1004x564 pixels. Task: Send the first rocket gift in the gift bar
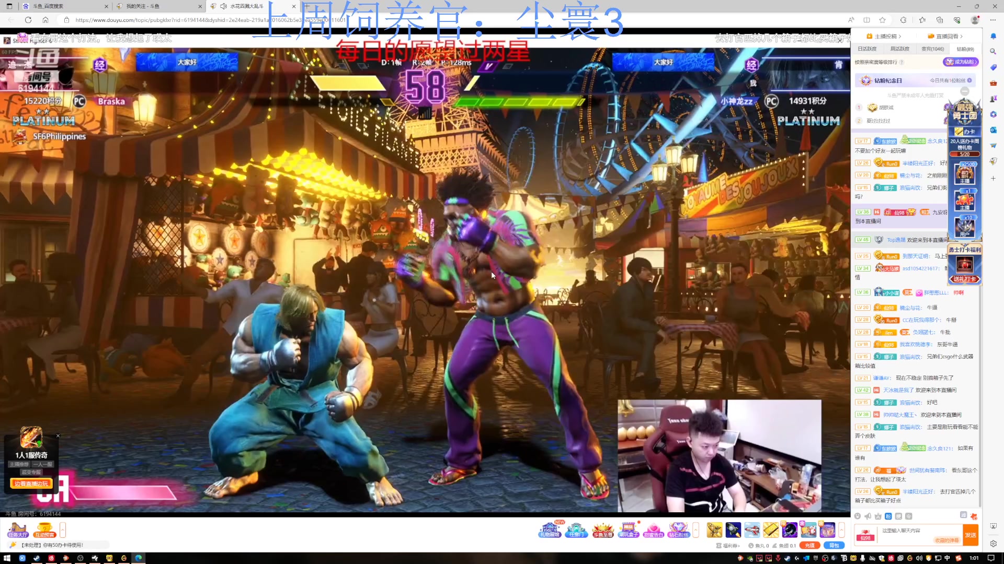714,530
